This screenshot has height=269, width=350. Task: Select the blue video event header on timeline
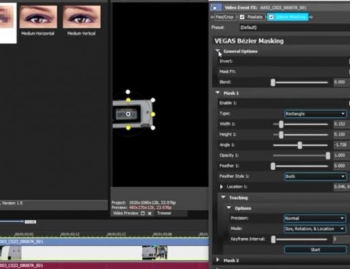click(x=104, y=241)
